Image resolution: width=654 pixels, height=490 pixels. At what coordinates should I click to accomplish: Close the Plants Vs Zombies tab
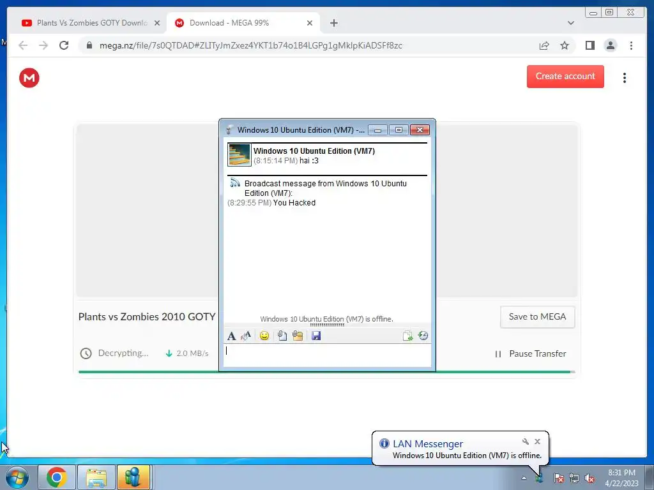(x=157, y=23)
